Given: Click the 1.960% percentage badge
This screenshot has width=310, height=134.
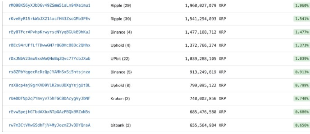Looking at the screenshot, I should (x=302, y=6).
